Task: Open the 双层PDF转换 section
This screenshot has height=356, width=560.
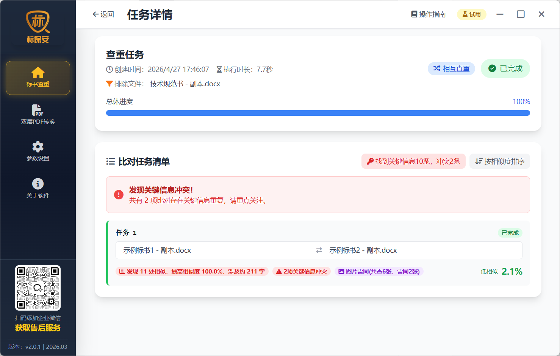Action: pos(38,114)
